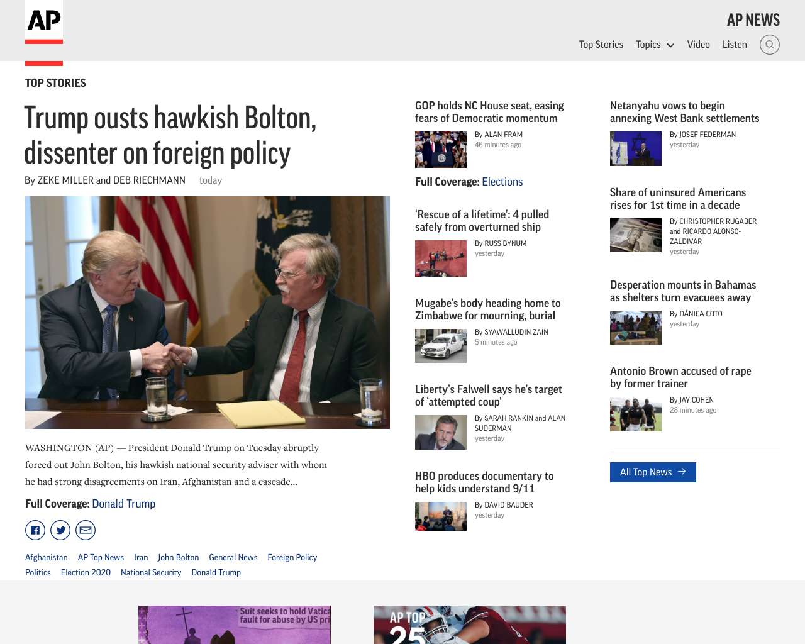
Task: Open uninsured Americans story thumbnail
Action: pos(636,235)
